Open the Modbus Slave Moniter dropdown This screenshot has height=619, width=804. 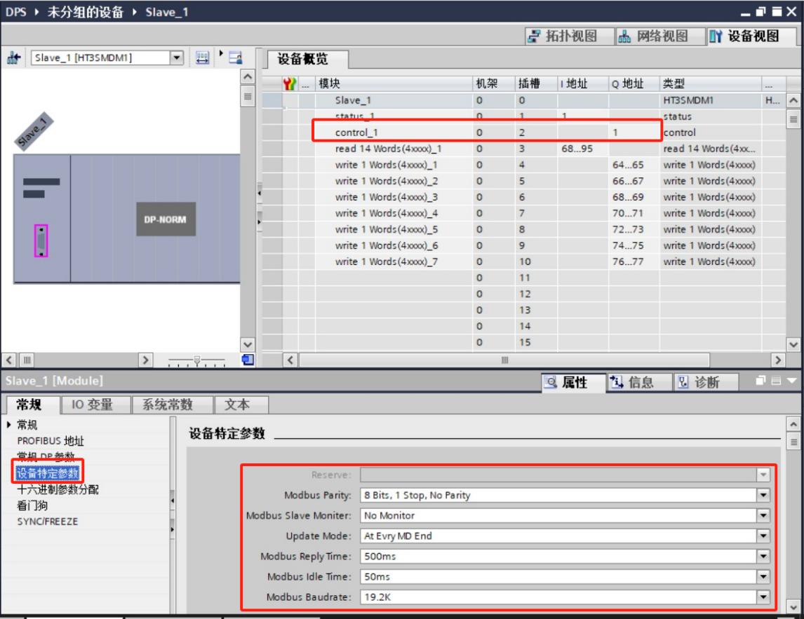coord(763,515)
